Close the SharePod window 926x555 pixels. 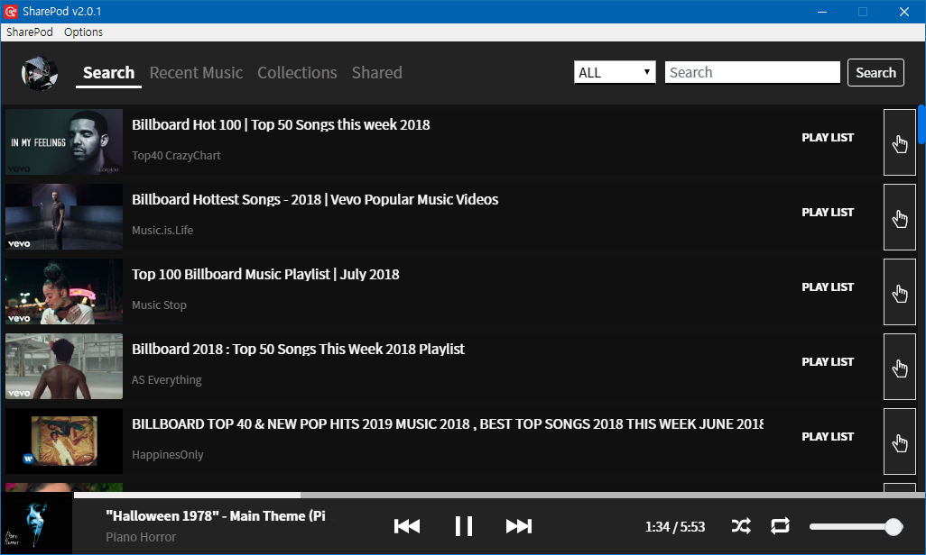[904, 12]
